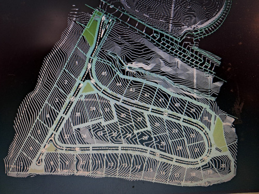Select lot number 34 on the plan
The image size is (259, 194).
[x=93, y=109]
